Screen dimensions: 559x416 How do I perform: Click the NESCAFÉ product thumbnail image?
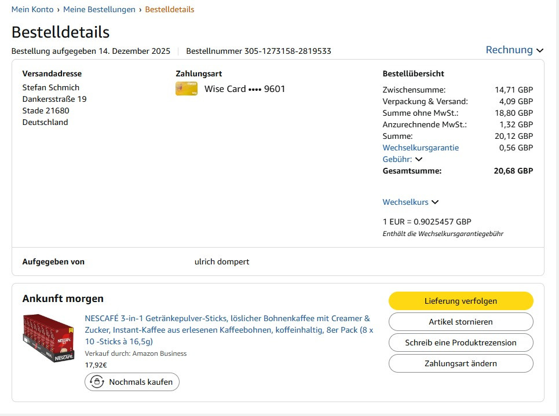click(x=49, y=338)
